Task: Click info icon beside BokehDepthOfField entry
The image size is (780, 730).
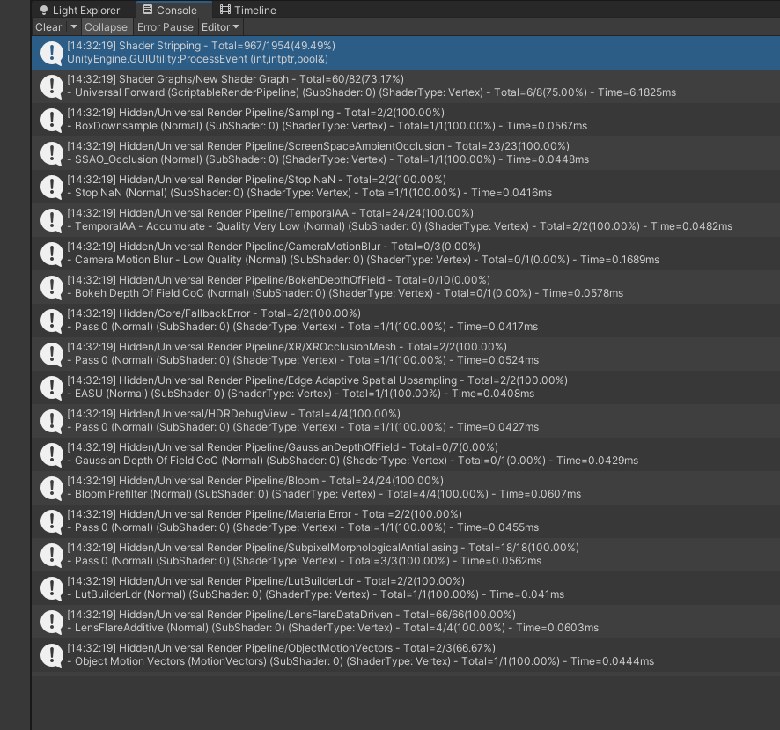Action: point(52,286)
